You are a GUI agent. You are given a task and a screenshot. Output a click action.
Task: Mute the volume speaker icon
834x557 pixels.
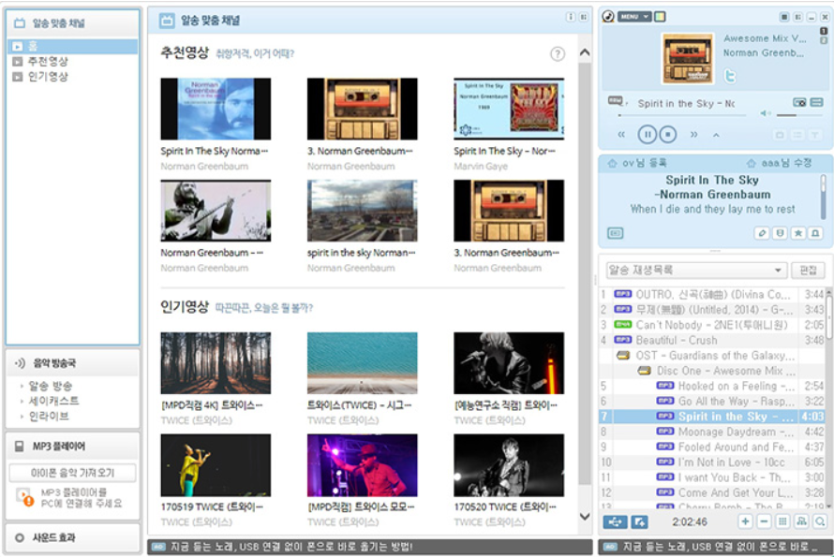pyautogui.click(x=765, y=113)
